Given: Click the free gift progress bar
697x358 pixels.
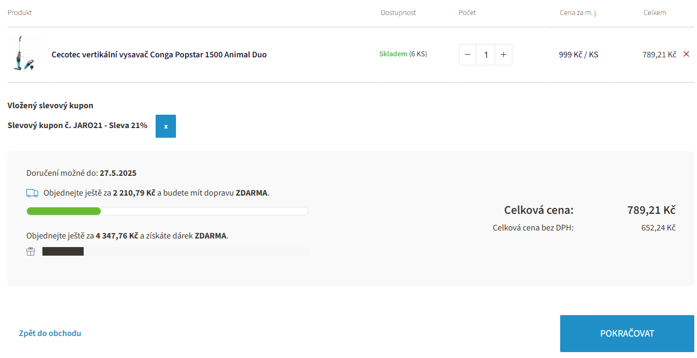Looking at the screenshot, I should point(176,251).
